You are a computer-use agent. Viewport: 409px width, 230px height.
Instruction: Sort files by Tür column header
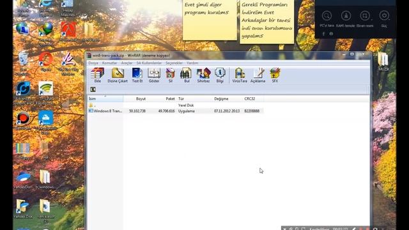[194, 98]
